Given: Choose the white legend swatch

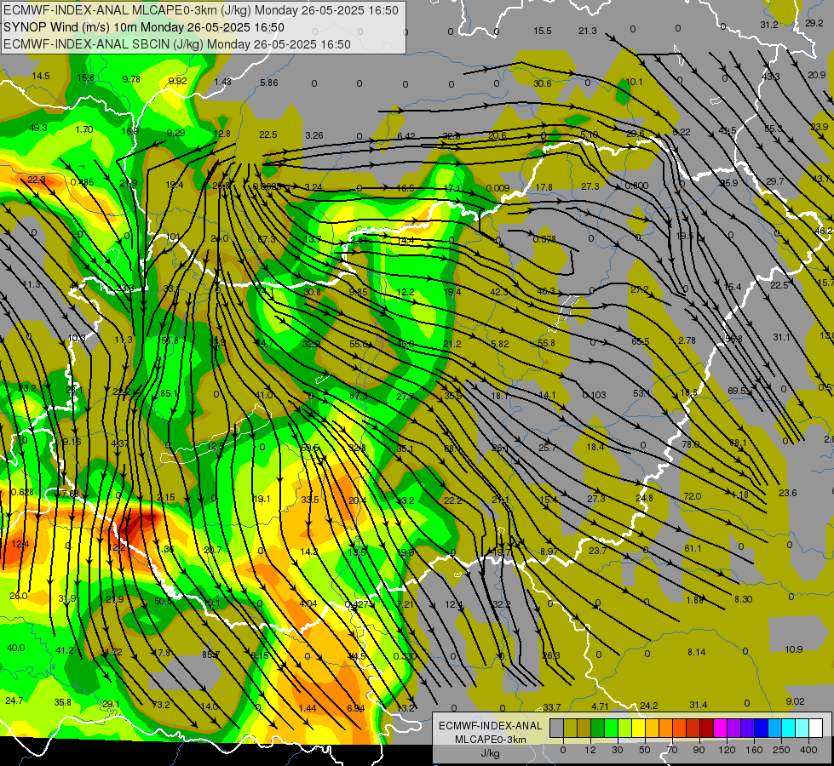Looking at the screenshot, I should tap(816, 729).
